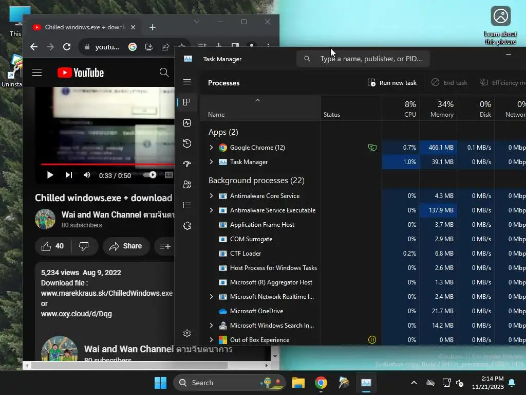Click End task button

point(449,83)
